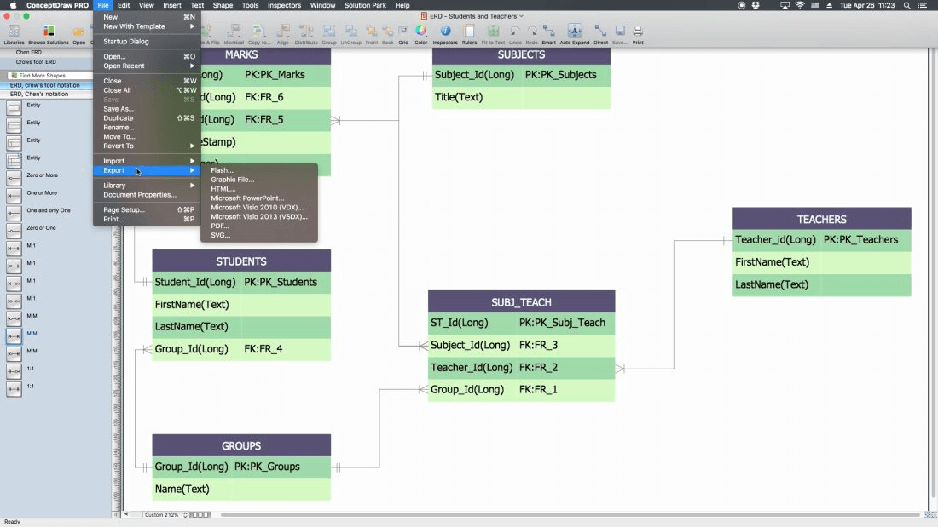Select the Zero or More connector shape
This screenshot has width=938, height=527.
[14, 177]
